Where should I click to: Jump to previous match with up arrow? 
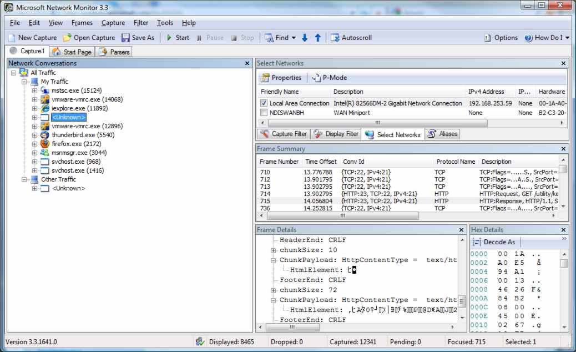(318, 38)
